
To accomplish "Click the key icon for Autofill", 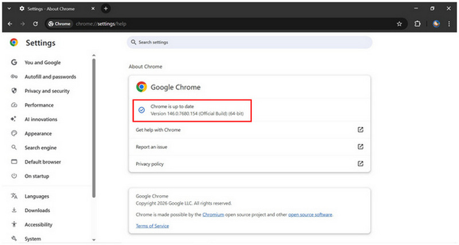I will [x=14, y=76].
